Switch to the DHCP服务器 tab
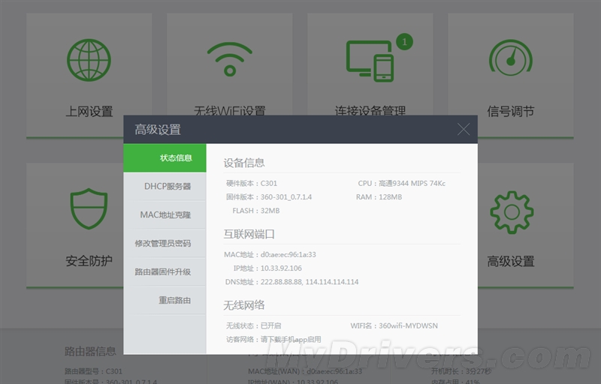601x384 pixels. coord(165,186)
